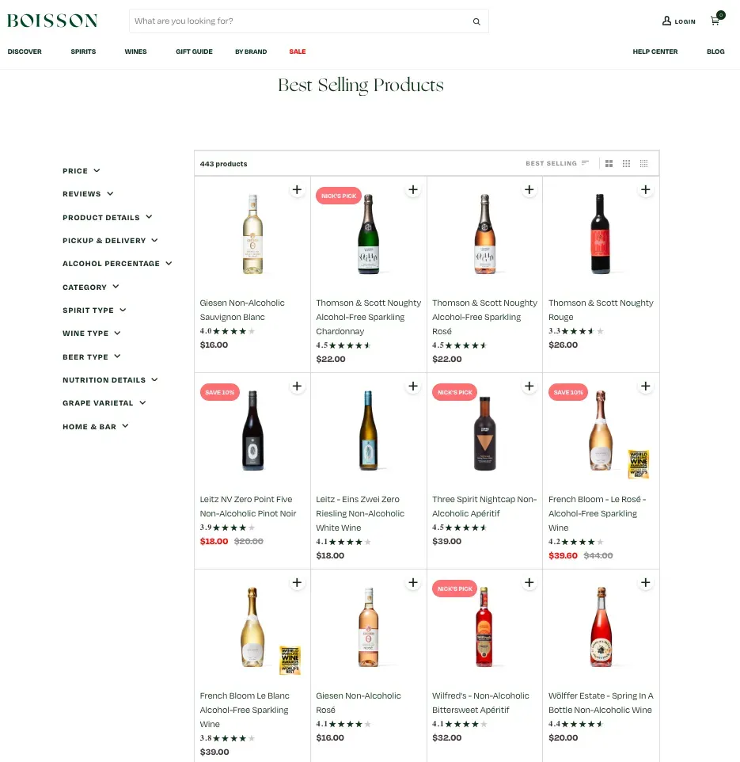Switch to two-column large grid view
Screen dimensions: 740x762
(x=609, y=164)
